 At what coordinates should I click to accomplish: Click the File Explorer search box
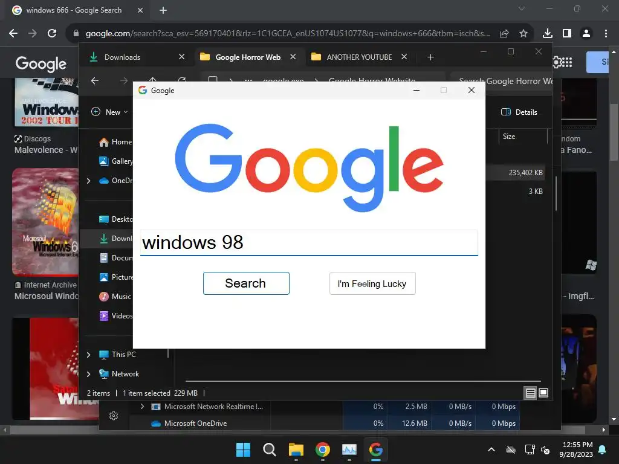(501, 81)
